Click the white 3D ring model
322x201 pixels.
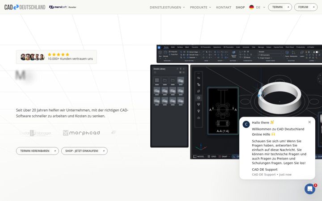(x=280, y=98)
